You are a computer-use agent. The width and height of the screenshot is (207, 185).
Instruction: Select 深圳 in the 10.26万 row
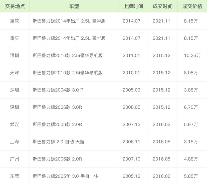[15, 55]
